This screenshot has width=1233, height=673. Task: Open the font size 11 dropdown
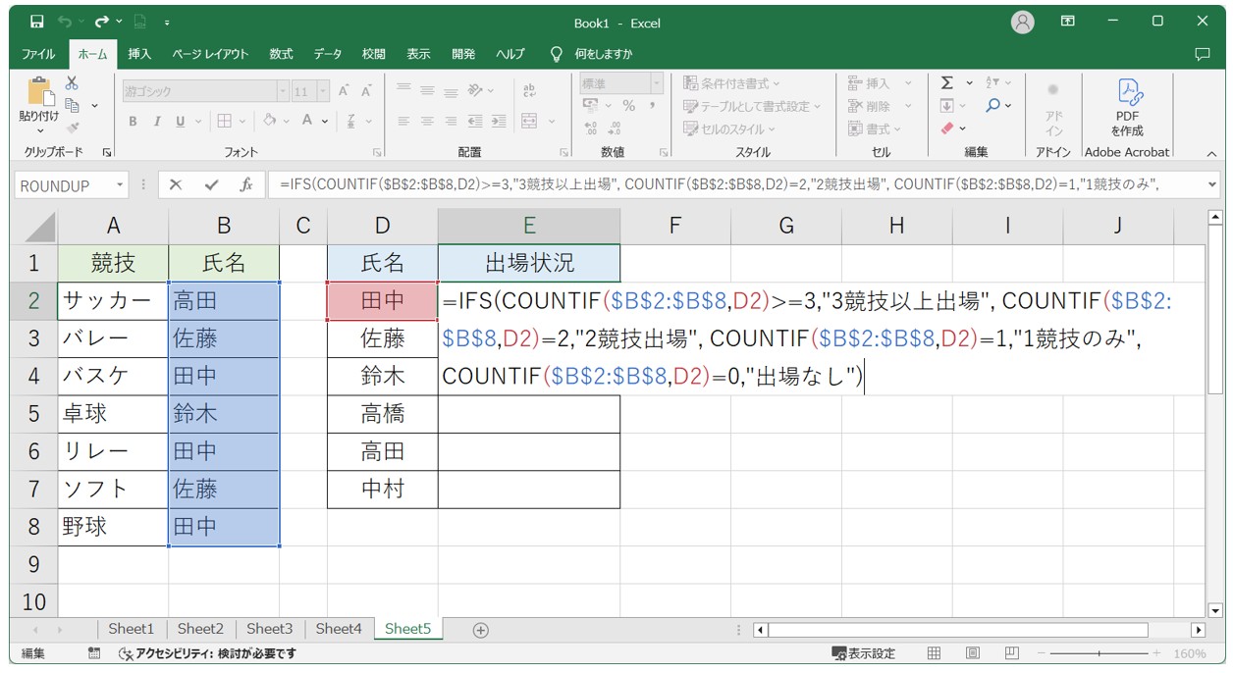pyautogui.click(x=325, y=91)
